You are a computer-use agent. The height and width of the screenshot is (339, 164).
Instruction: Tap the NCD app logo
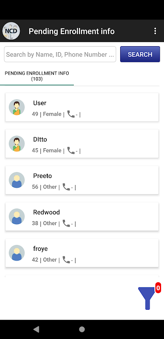[x=11, y=31]
